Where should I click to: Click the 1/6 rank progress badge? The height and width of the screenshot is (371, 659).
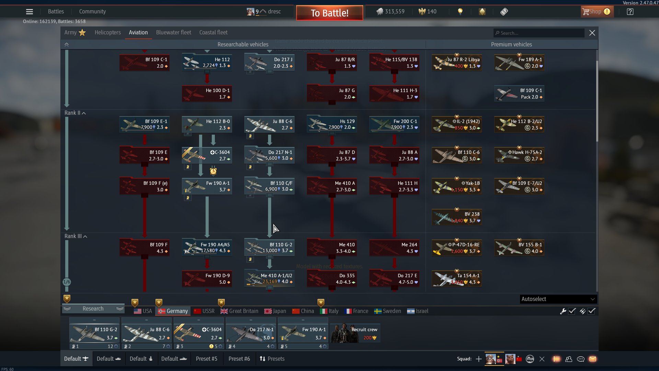[x=67, y=282]
